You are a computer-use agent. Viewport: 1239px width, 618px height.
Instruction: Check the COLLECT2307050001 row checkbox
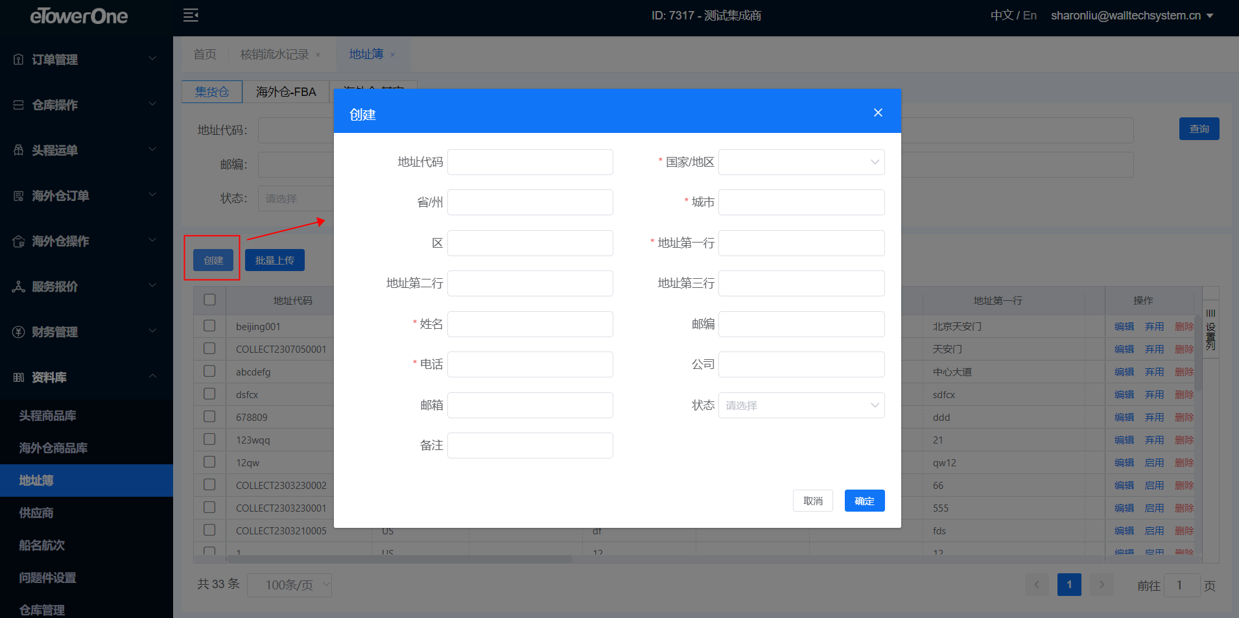[x=209, y=348]
